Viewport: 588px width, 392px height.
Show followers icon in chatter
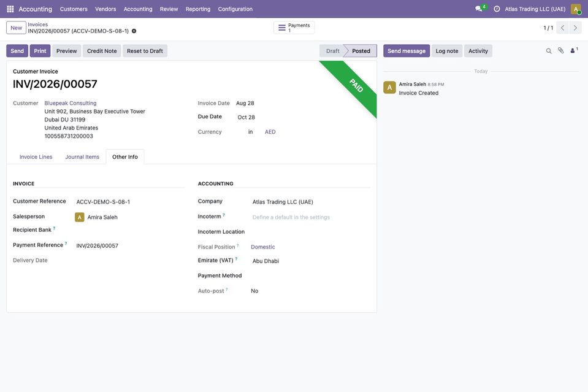coord(574,51)
